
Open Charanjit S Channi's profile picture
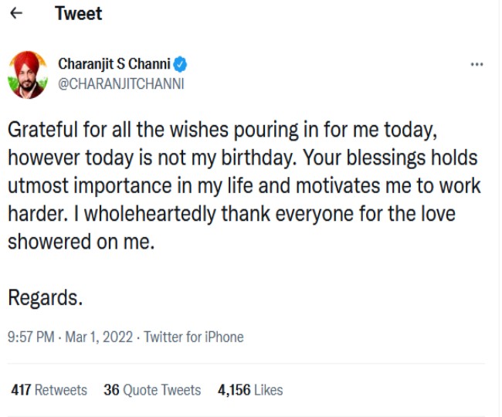pyautogui.click(x=28, y=75)
